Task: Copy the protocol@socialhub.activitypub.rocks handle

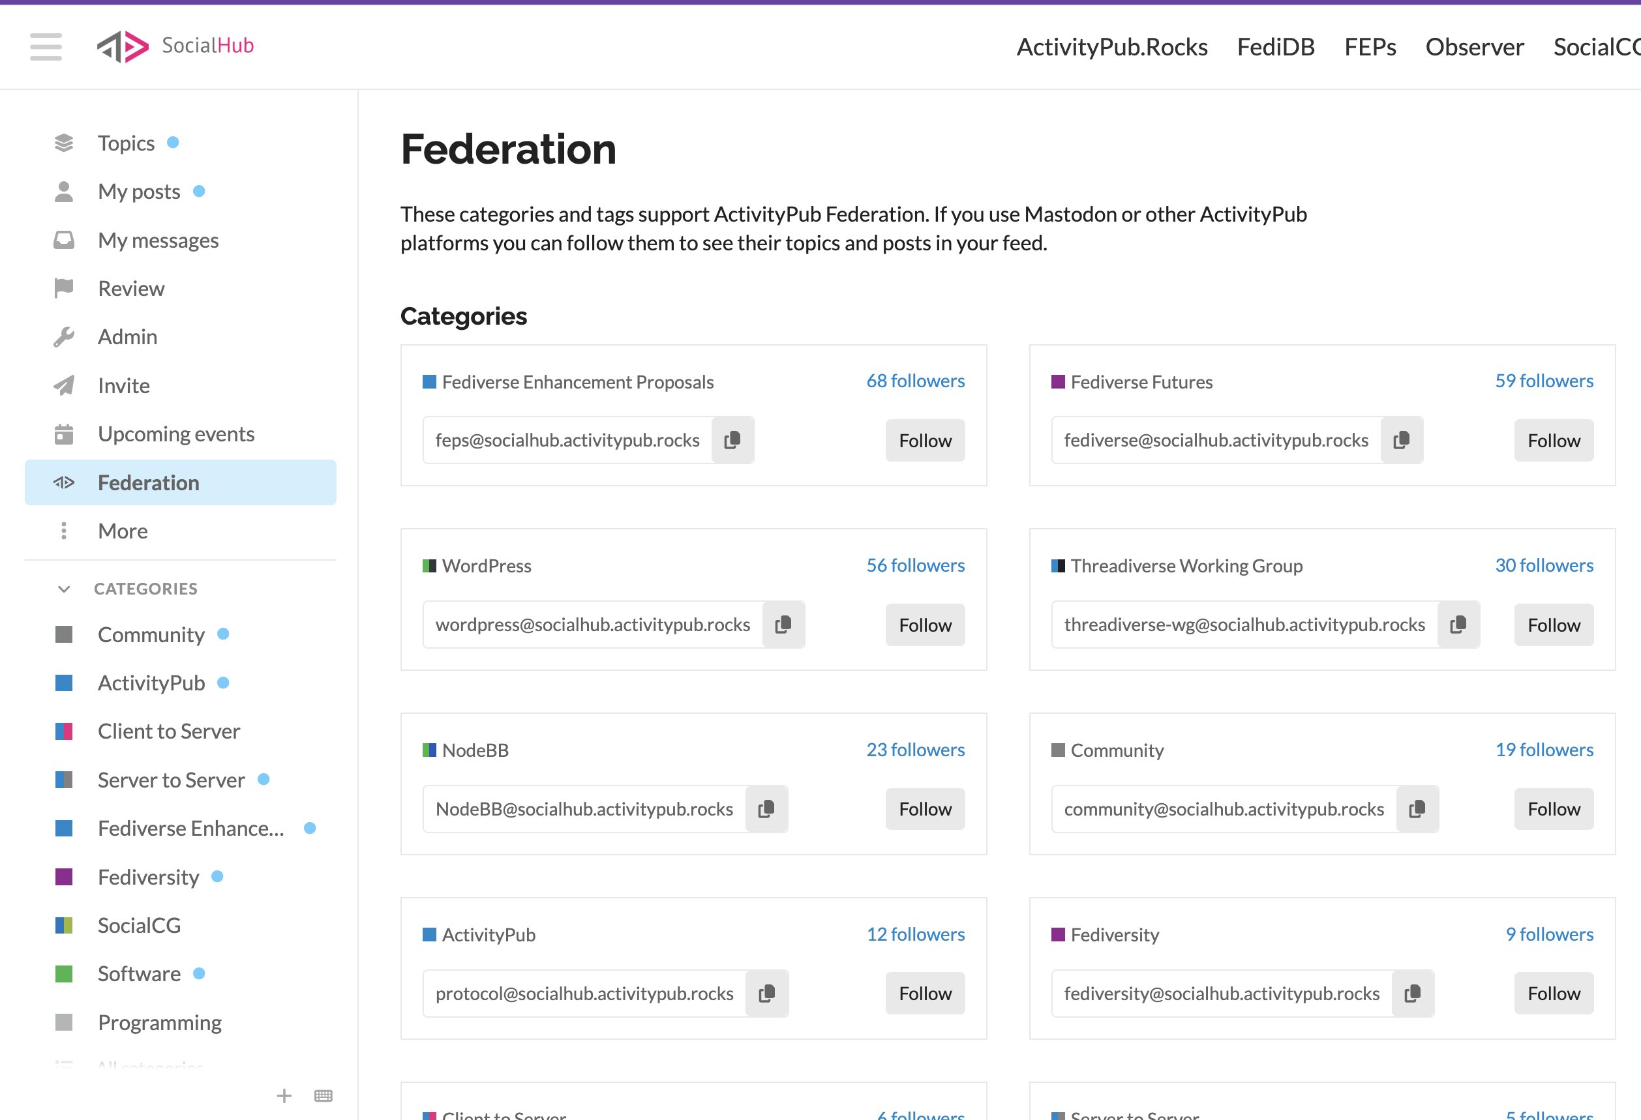Action: (x=767, y=993)
